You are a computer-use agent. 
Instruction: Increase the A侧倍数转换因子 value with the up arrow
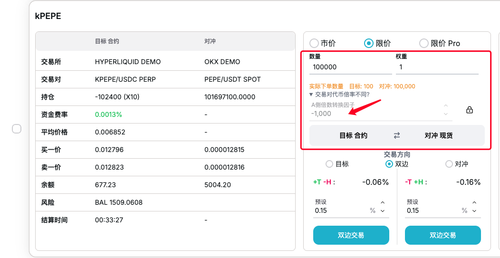click(x=446, y=105)
